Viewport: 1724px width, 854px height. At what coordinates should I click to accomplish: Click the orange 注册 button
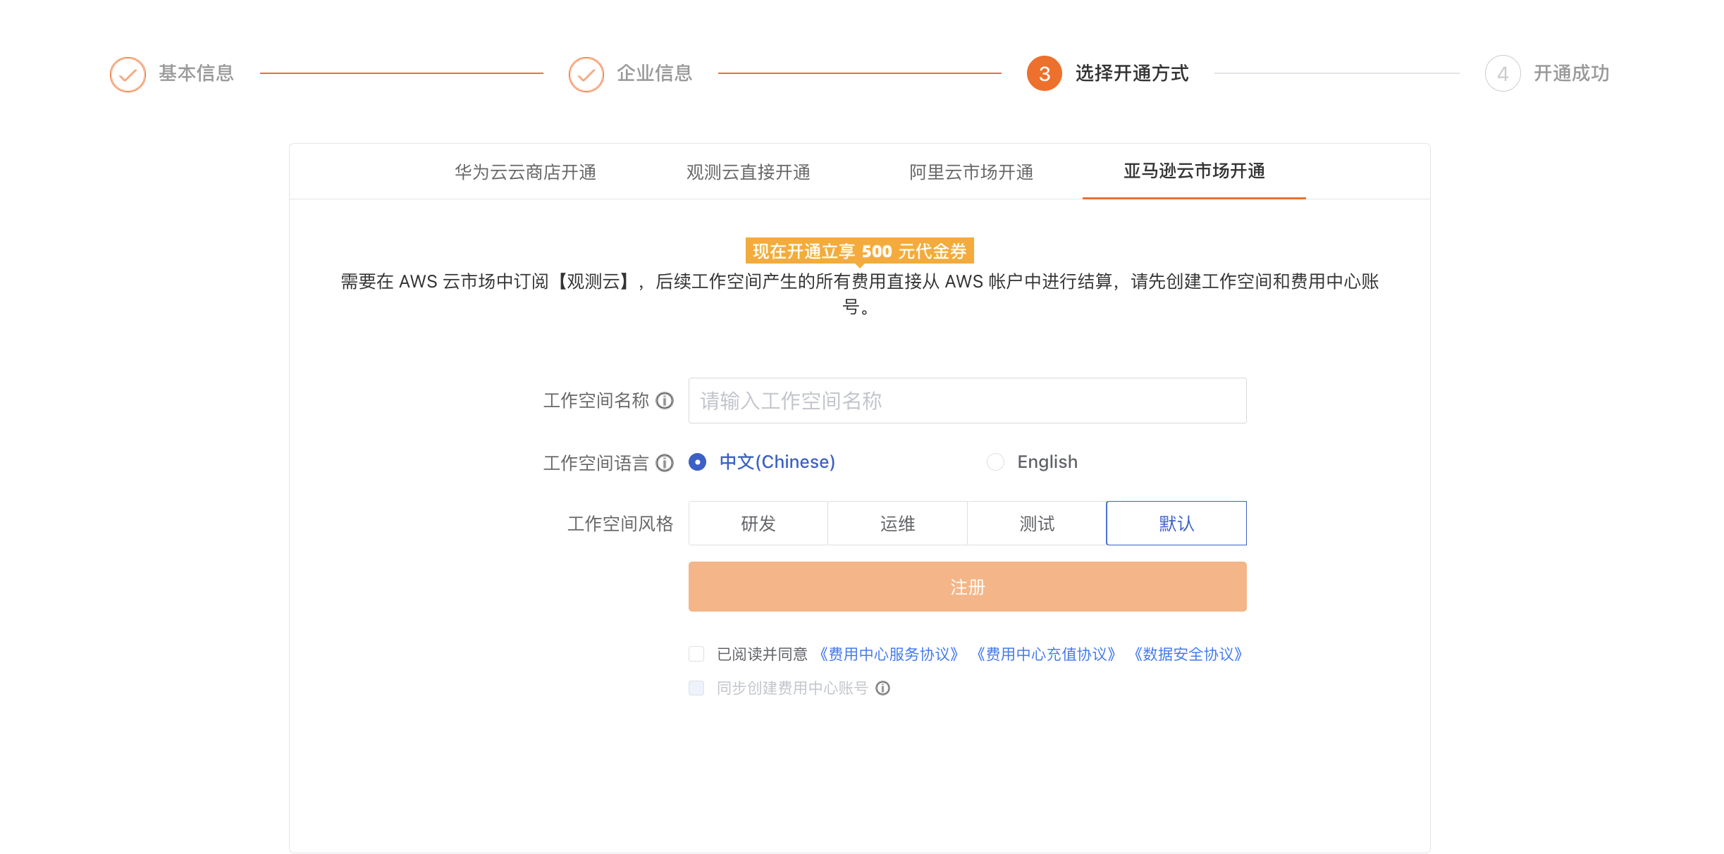pyautogui.click(x=967, y=586)
